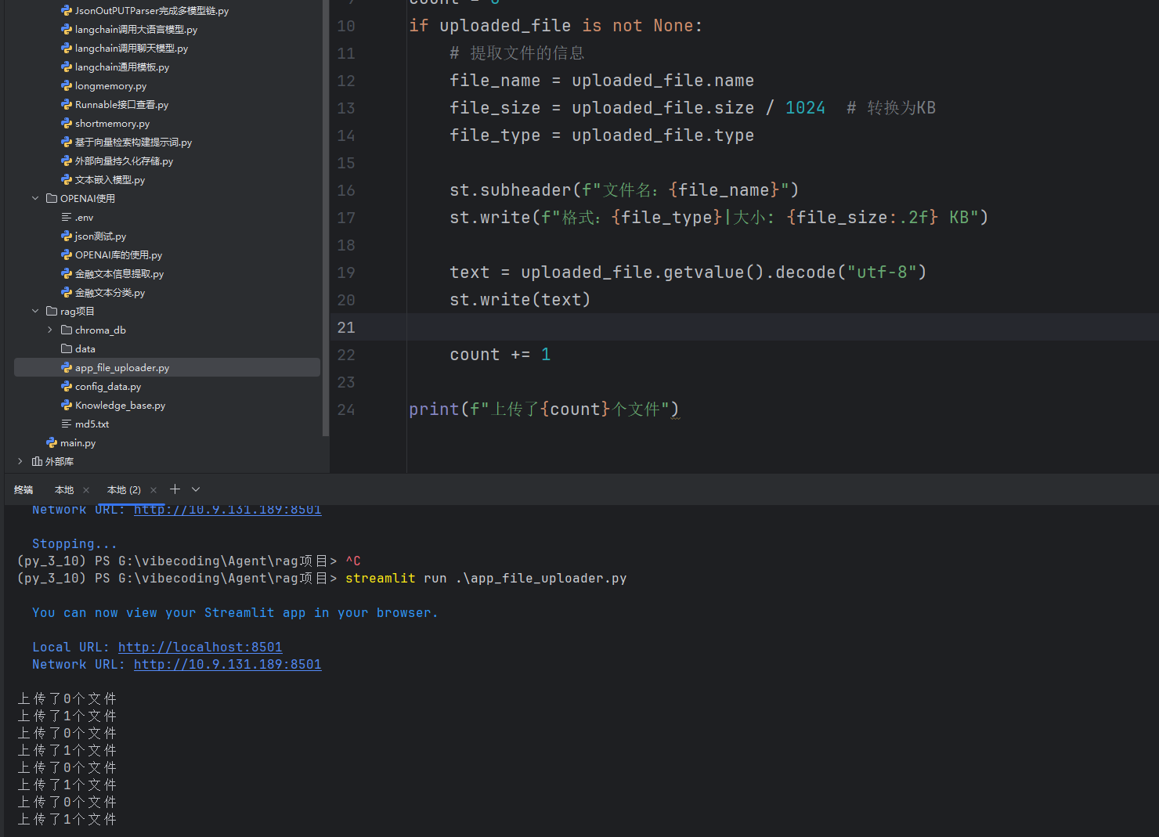This screenshot has height=837, width=1159.
Task: Collapse the rag项目 folder
Action: click(x=35, y=312)
